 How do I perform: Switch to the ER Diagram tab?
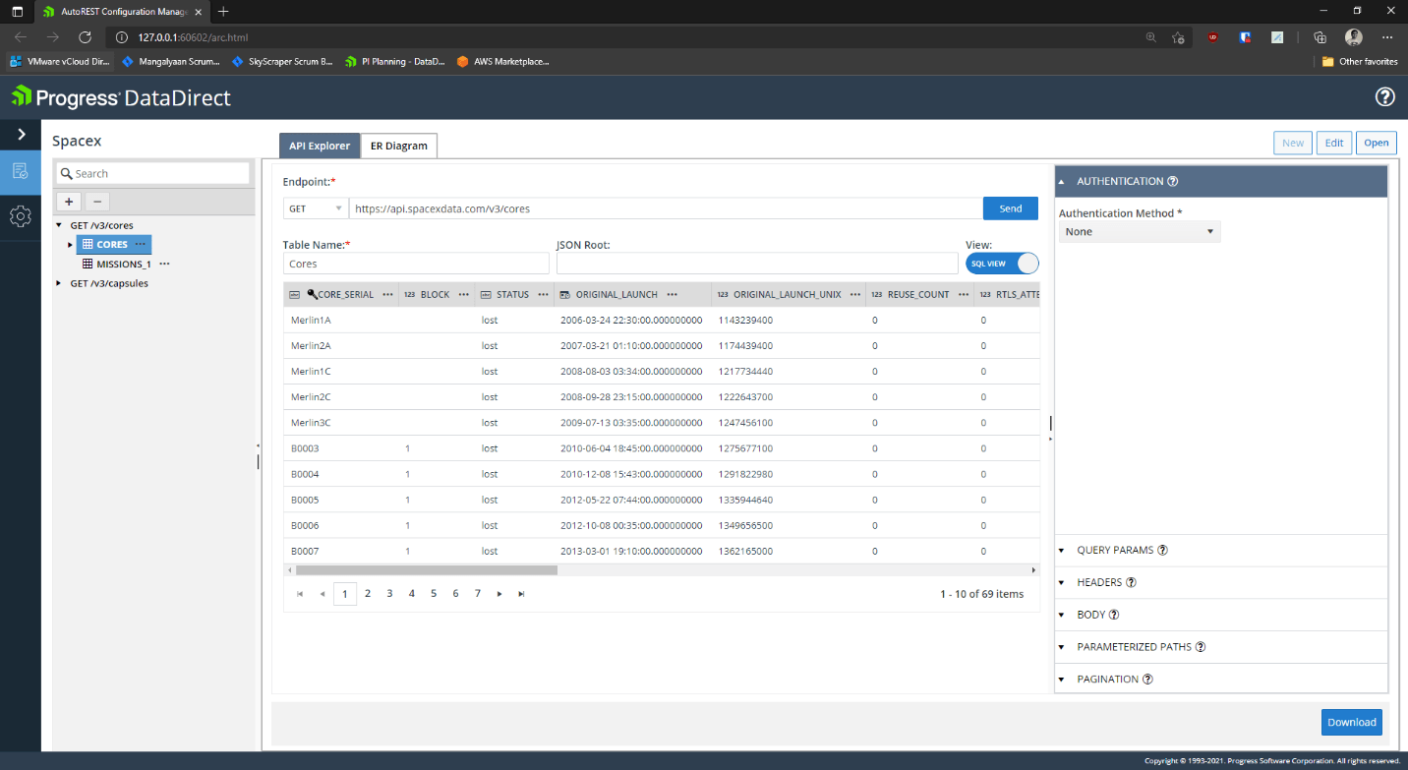(398, 146)
